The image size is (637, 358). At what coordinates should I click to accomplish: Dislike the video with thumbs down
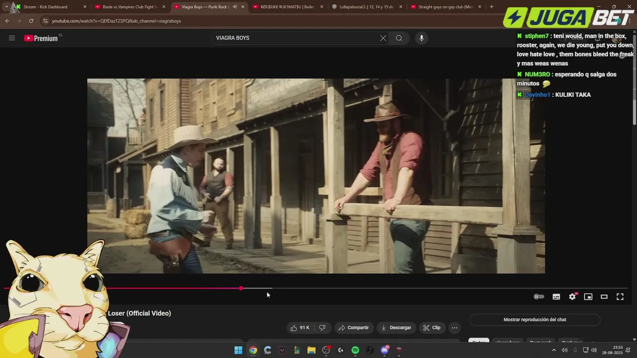tap(322, 328)
